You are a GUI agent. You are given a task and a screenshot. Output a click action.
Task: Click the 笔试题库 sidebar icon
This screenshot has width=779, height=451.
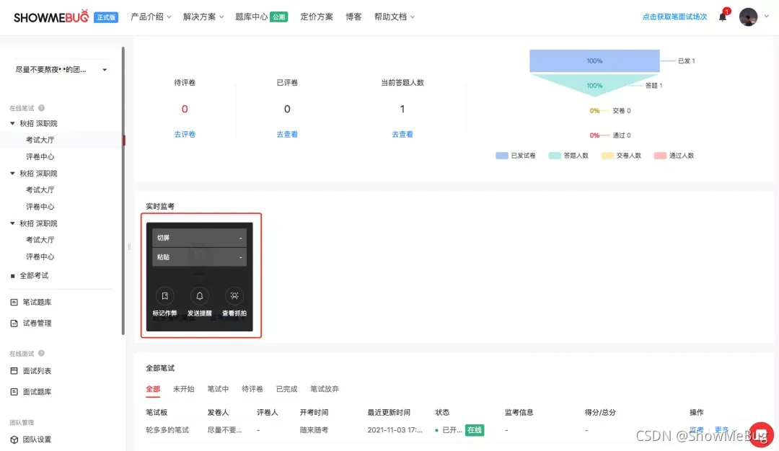[x=14, y=302]
